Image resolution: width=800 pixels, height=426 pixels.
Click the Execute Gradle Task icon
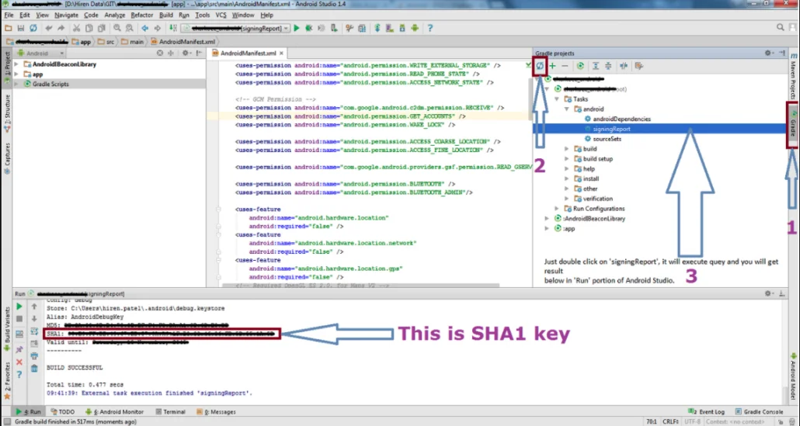[x=580, y=66]
